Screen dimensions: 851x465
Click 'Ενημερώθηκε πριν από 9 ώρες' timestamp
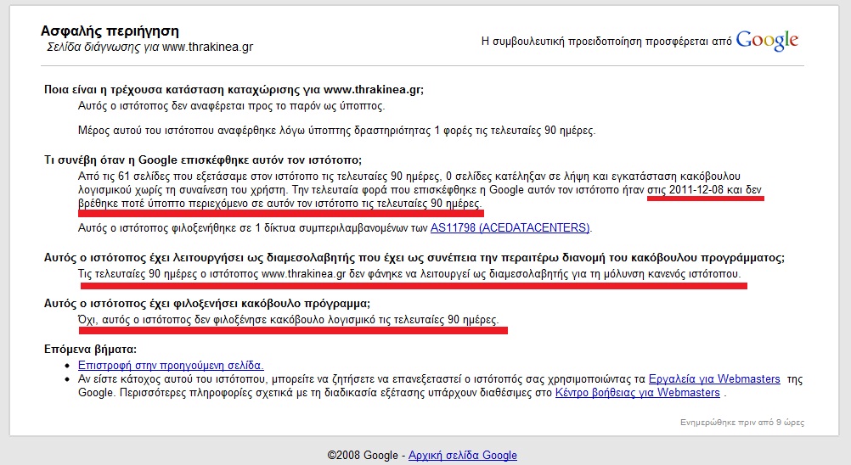pyautogui.click(x=742, y=423)
